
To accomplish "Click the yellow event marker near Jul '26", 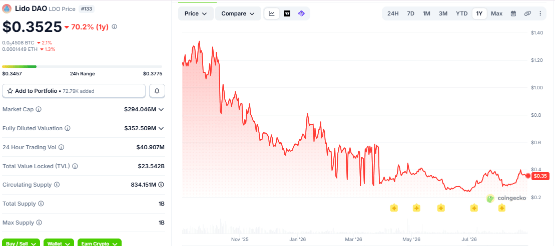I will pyautogui.click(x=474, y=208).
